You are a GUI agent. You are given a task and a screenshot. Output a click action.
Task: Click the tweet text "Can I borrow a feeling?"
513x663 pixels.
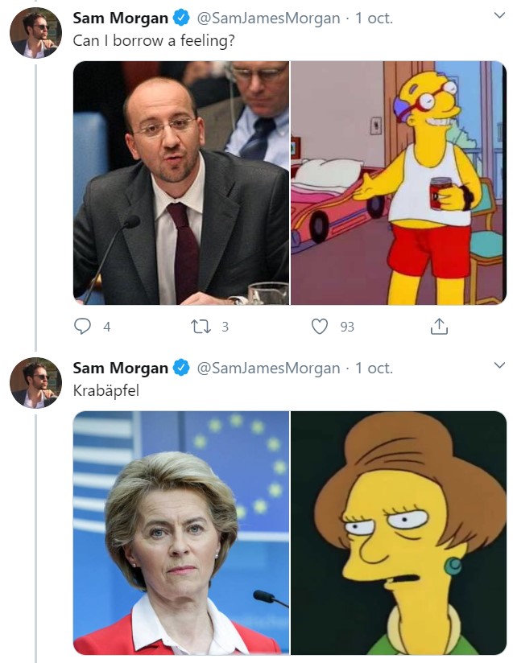[x=154, y=39]
